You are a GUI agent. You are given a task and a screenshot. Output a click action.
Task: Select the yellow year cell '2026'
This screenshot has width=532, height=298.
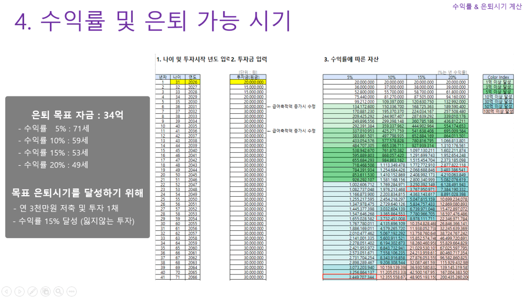pyautogui.click(x=193, y=82)
